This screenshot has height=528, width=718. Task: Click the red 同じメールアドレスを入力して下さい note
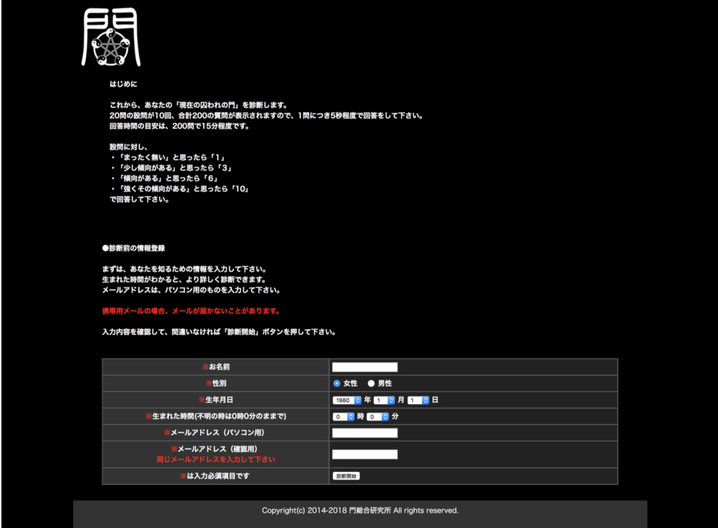215,460
